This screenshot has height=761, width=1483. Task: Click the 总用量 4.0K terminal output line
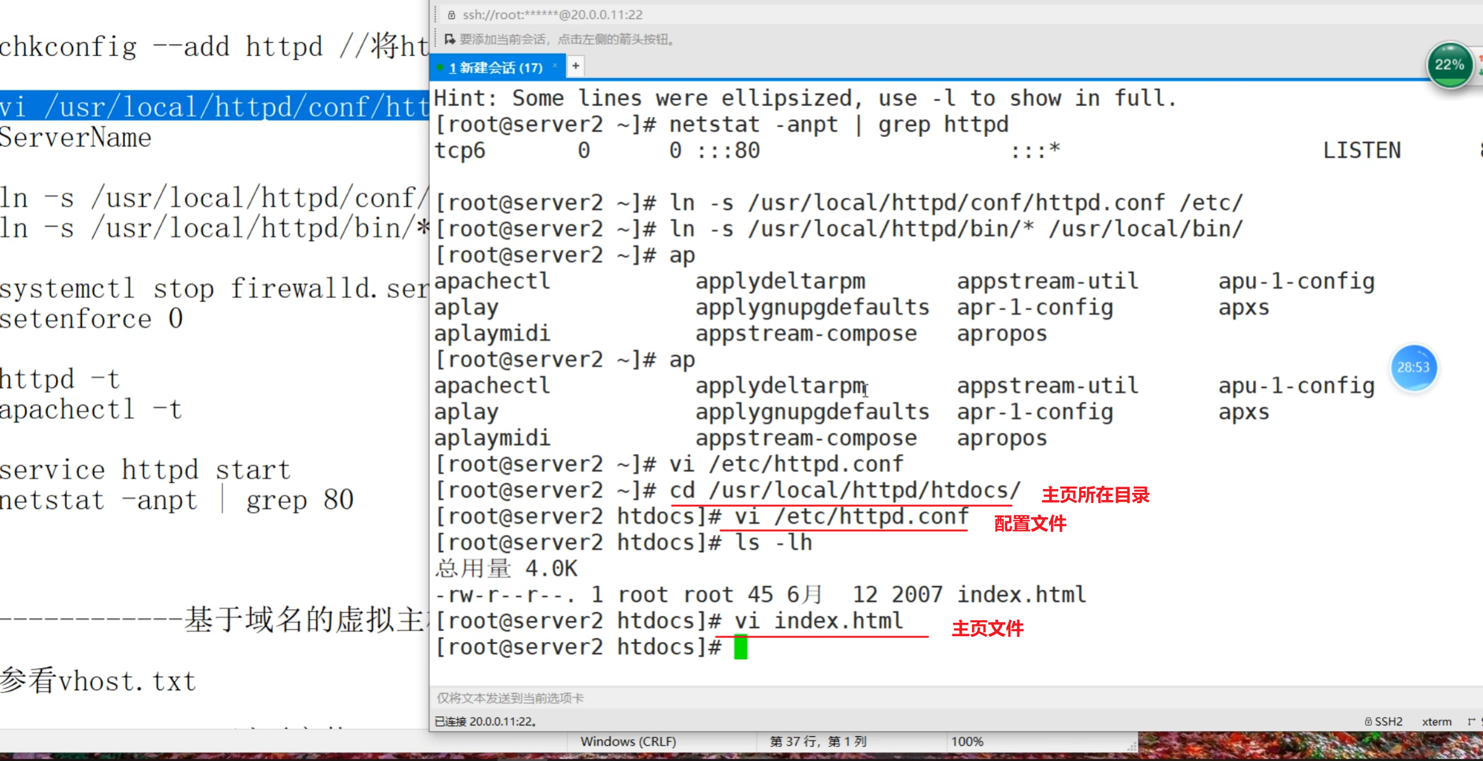click(x=506, y=569)
